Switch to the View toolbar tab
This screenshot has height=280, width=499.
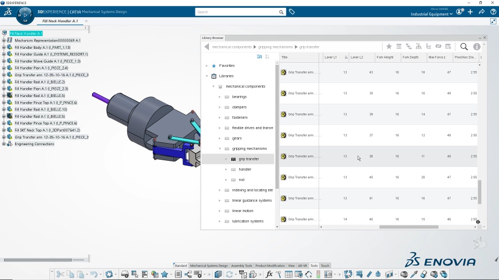(291, 265)
